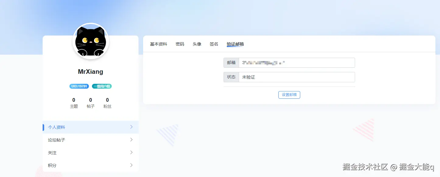The image size is (440, 177).
Task: Open the 密码 tab
Action: [x=180, y=44]
